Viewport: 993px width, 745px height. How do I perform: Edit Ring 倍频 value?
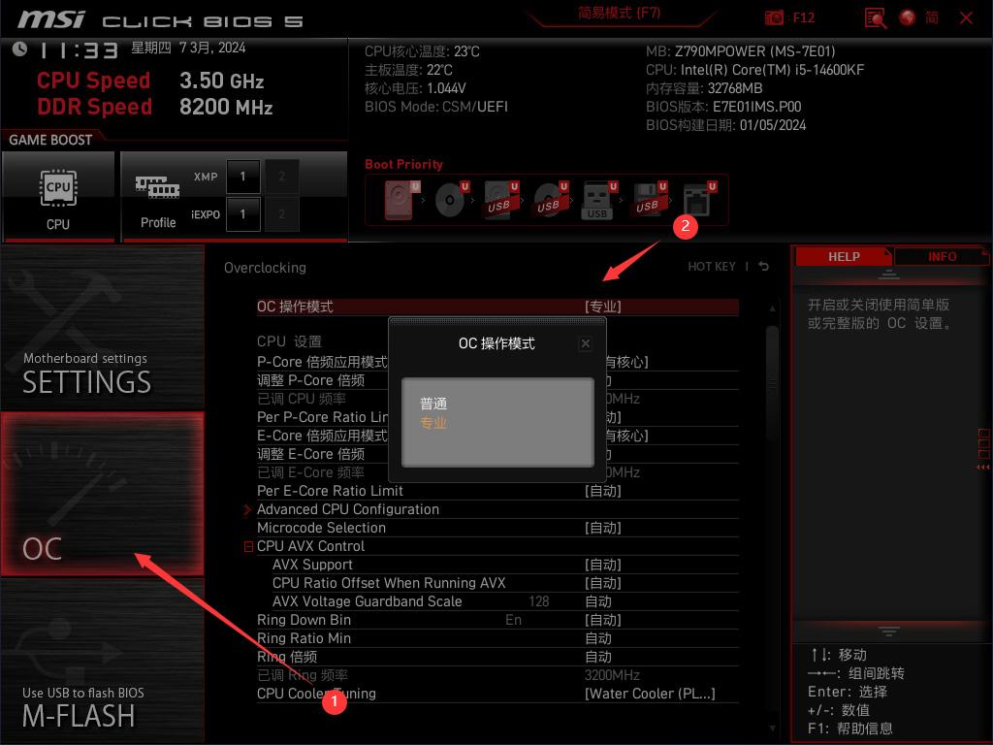(598, 657)
